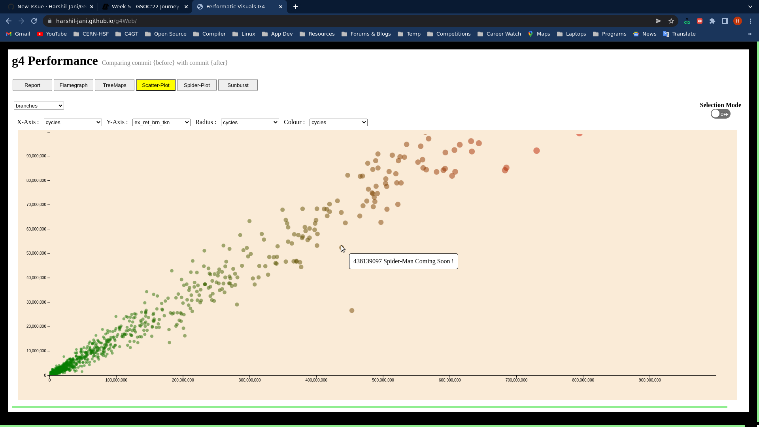Close the Week 5 GSOC'22 Journey tab

click(x=186, y=7)
